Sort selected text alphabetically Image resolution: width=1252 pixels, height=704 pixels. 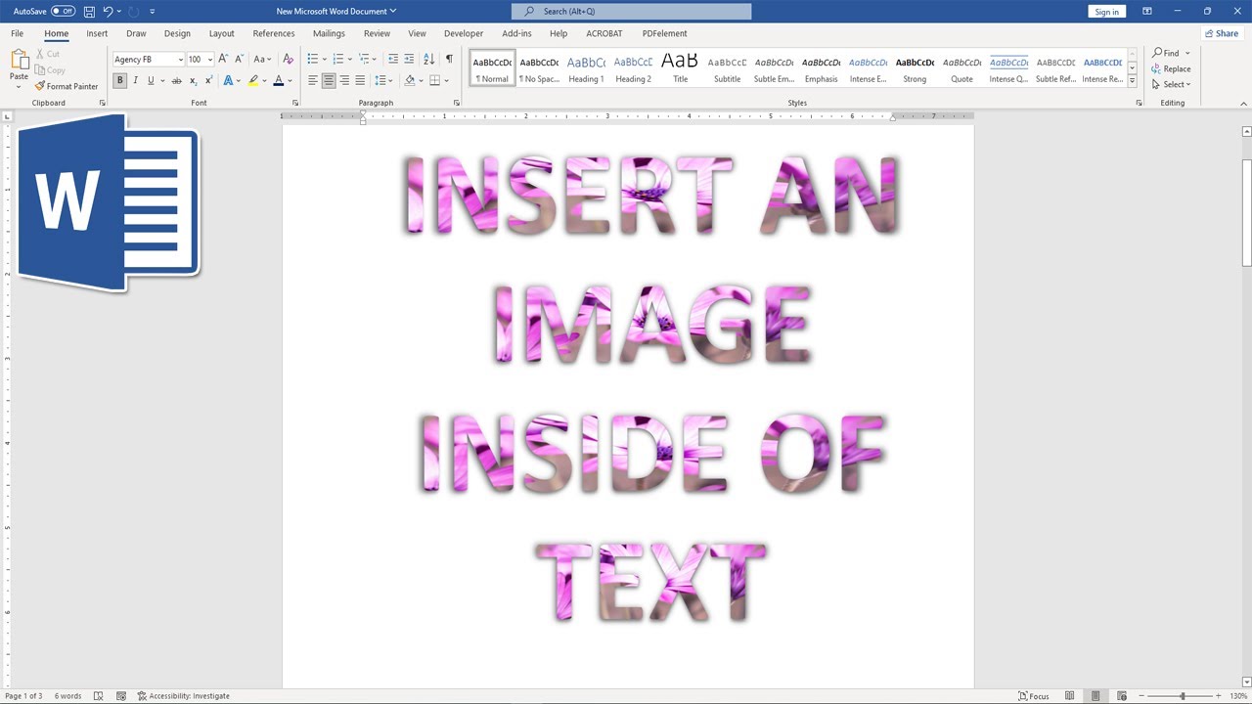point(429,59)
